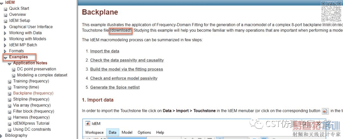
Task: Click the page icon beside Using DC constraints
Action: click(x=10, y=130)
